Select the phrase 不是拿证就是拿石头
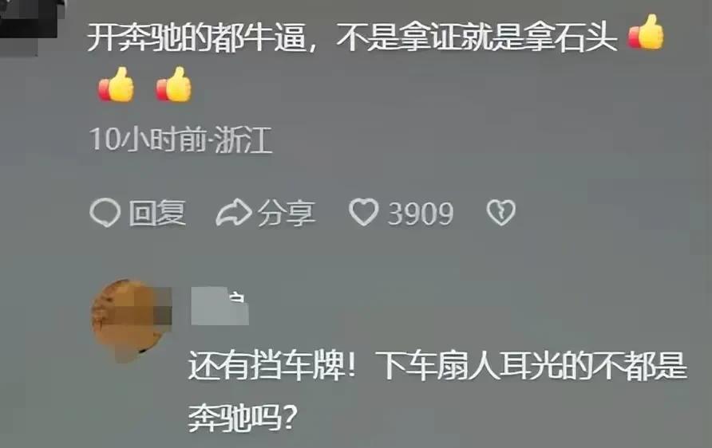The height and width of the screenshot is (448, 712). pyautogui.click(x=477, y=37)
